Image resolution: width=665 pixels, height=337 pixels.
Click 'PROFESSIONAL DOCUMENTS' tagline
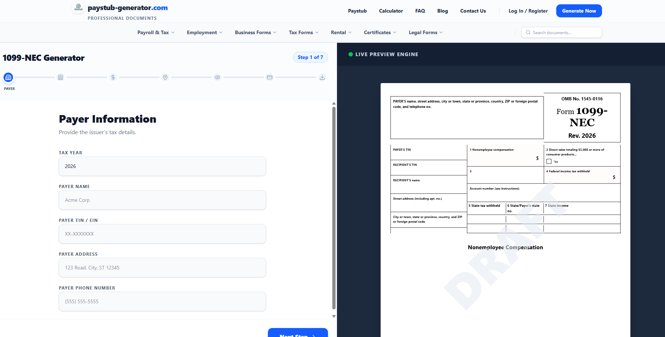pos(122,18)
